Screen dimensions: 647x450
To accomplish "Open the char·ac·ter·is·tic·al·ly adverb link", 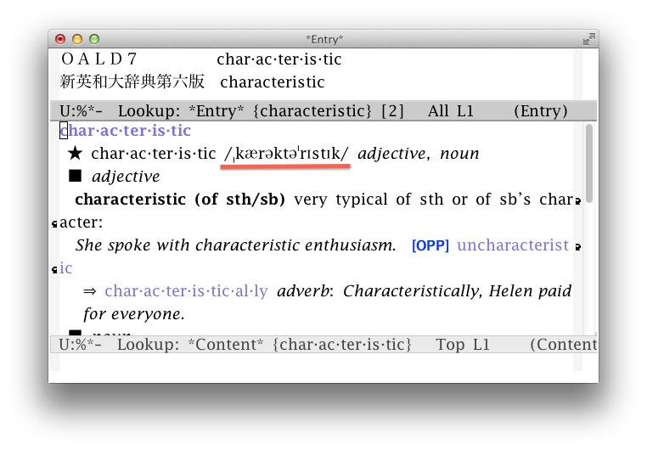I will [186, 291].
